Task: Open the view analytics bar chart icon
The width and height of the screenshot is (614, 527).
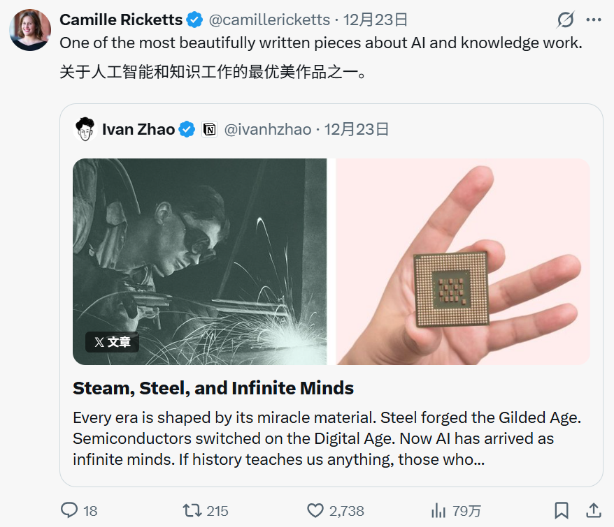Action: 438,510
